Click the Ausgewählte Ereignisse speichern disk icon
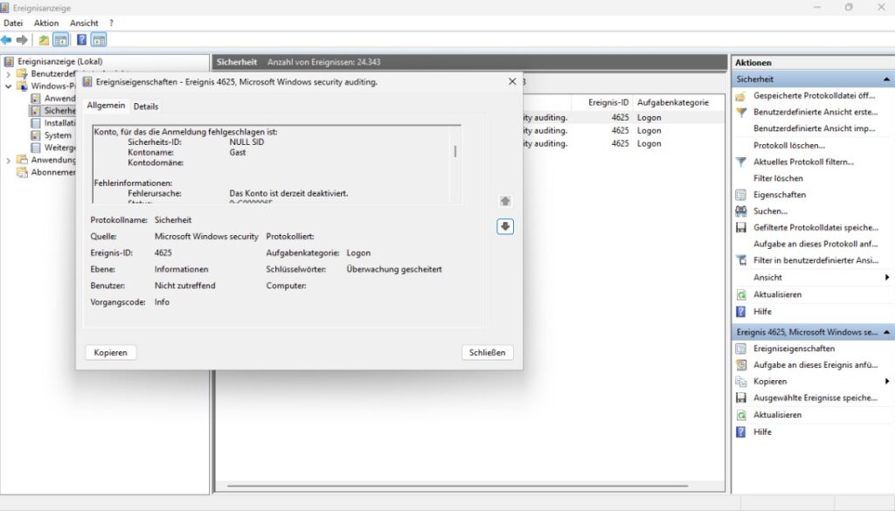The height and width of the screenshot is (511, 895). coord(741,398)
